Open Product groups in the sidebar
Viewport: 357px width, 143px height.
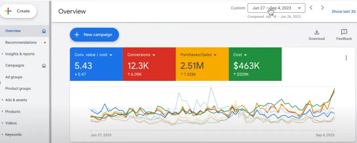[18, 89]
